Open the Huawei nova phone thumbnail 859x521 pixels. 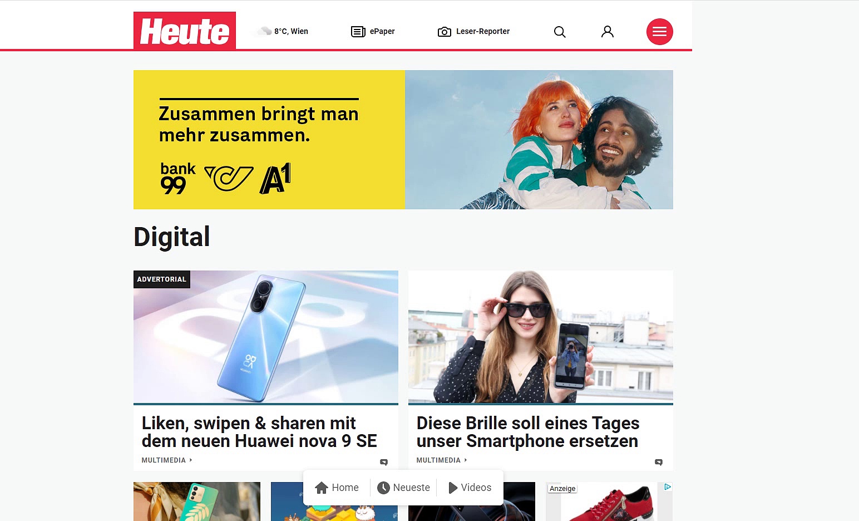coord(266,337)
